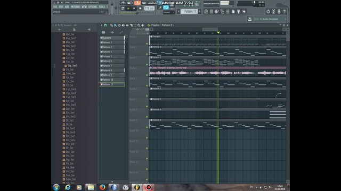Click the Windows Start button
This screenshot has width=341, height=191.
(56, 187)
